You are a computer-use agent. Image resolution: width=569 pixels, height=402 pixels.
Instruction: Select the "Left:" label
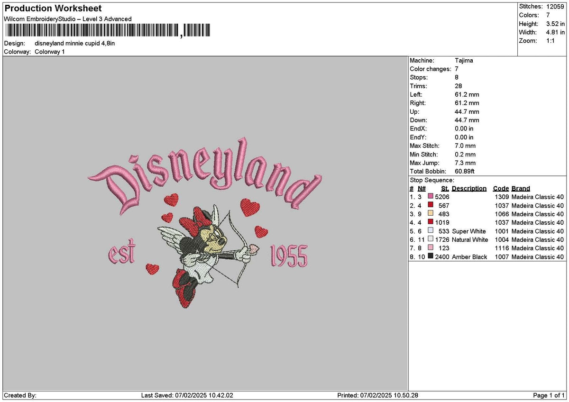tap(416, 95)
